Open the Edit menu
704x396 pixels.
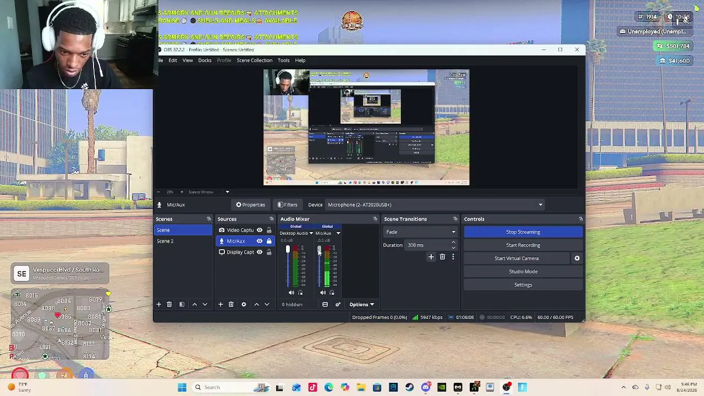(x=173, y=61)
